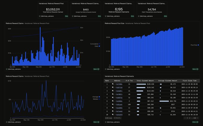The image size is (203, 126).
Task: Click the table Search field
Action: pyautogui.click(x=117, y=118)
